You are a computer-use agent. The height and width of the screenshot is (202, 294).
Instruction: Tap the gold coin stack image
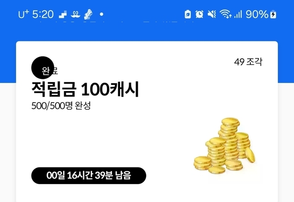click(225, 146)
